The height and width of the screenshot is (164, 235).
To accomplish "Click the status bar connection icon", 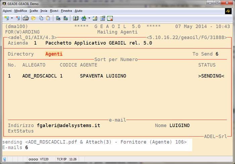I will click(5, 159).
